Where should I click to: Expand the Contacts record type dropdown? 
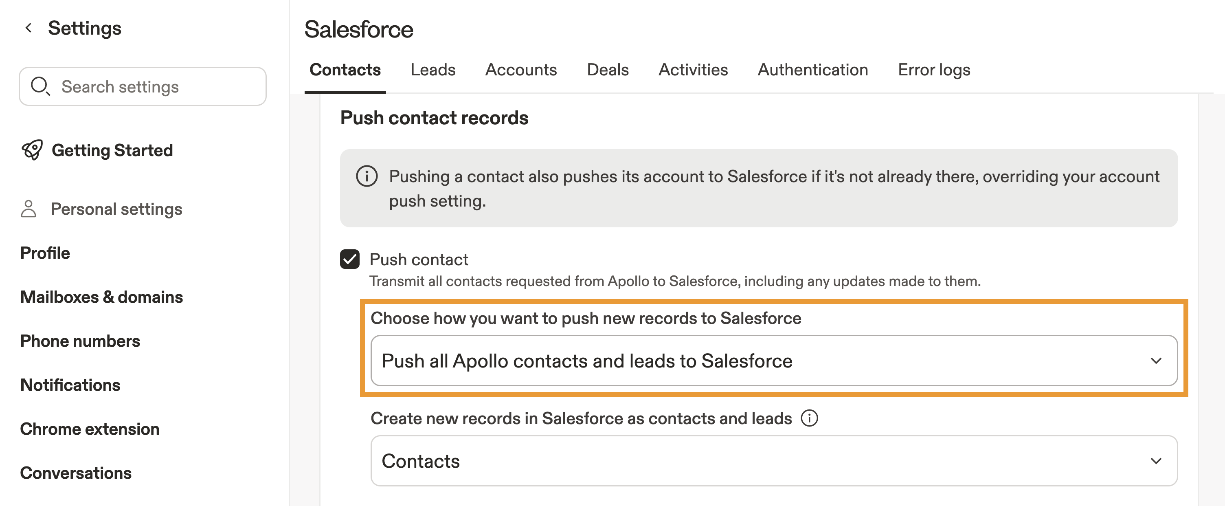click(773, 460)
